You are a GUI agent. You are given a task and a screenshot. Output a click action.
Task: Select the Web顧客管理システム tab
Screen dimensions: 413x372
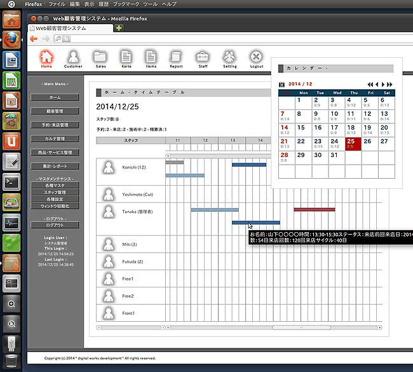point(71,28)
